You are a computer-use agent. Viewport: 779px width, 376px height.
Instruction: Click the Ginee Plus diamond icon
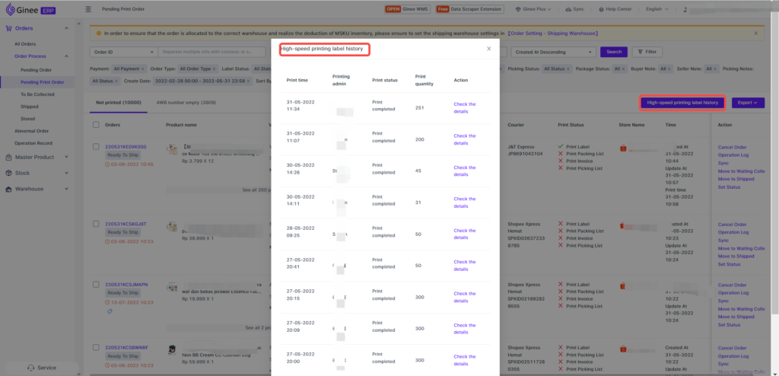[519, 9]
